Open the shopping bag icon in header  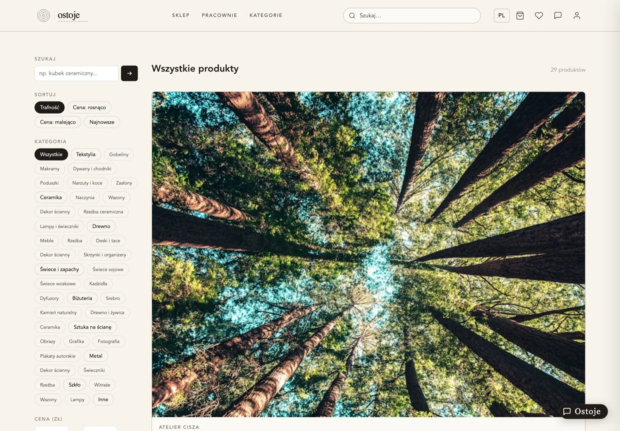[x=520, y=16]
